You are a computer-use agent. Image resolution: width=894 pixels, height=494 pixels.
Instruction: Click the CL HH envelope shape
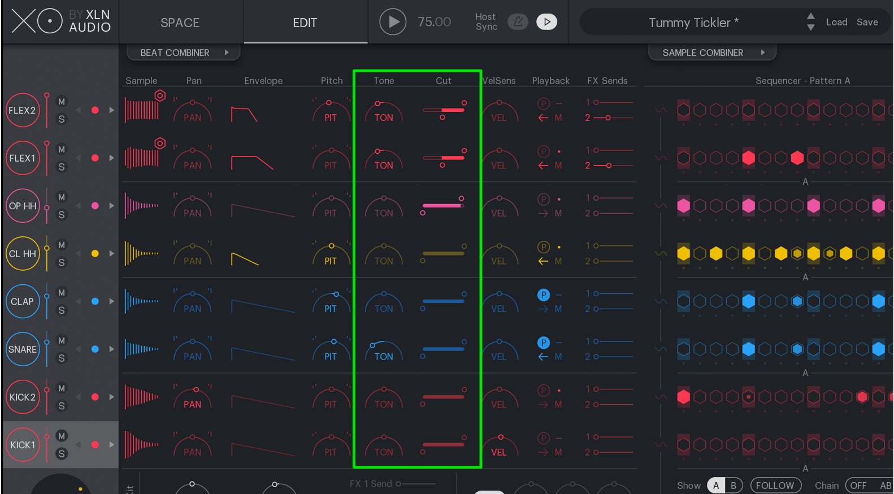(x=245, y=259)
